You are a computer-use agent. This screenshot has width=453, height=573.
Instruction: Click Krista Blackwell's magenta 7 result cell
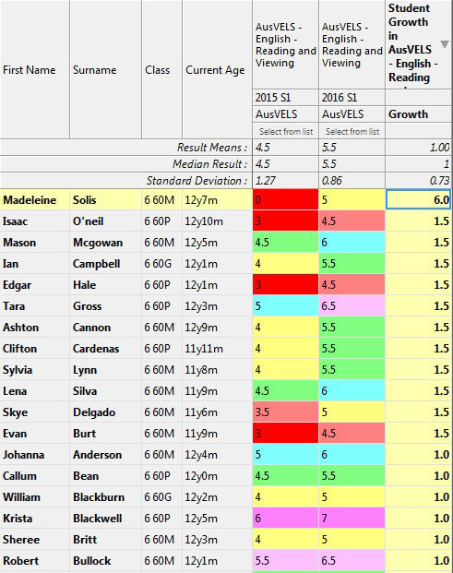click(352, 518)
